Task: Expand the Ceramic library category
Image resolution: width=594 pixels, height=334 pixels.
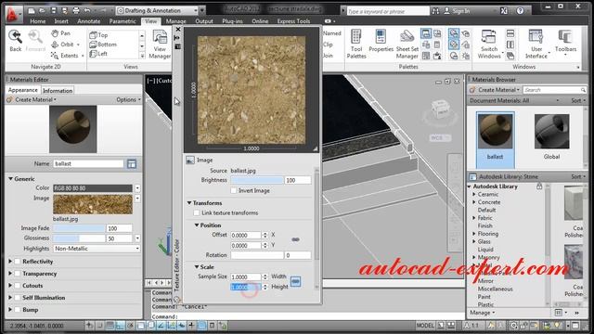Action: tap(474, 194)
